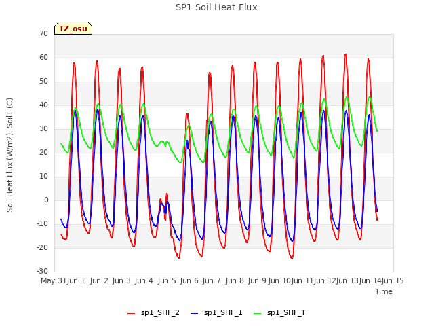Click the chart title SP1 Soil Heat Flux
Screen dimensions: 434x326
216,7
